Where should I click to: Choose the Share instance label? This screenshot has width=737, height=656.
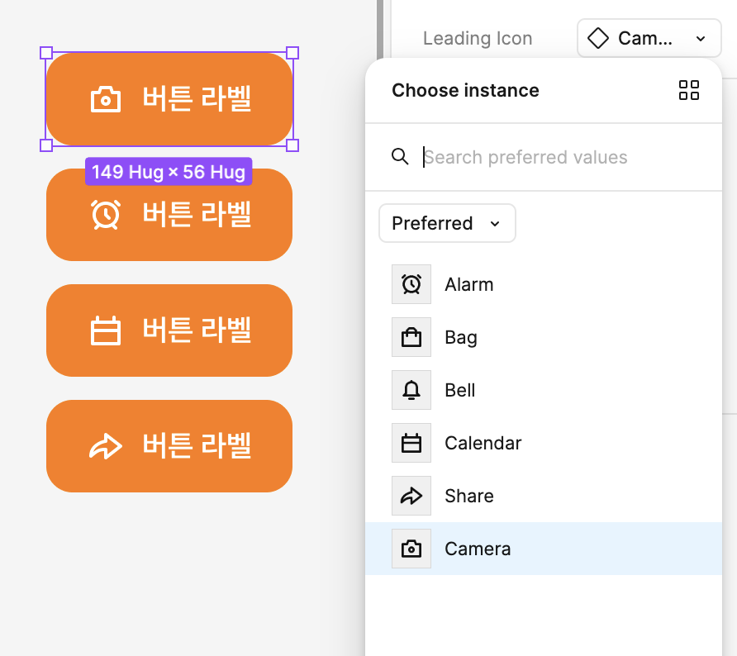(x=469, y=496)
